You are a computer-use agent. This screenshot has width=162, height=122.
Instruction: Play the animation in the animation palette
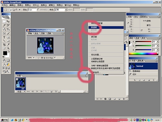[37, 91]
